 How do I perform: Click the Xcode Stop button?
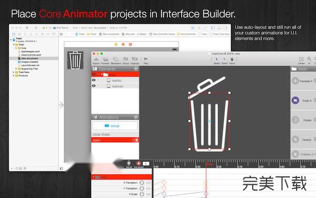click(x=36, y=27)
